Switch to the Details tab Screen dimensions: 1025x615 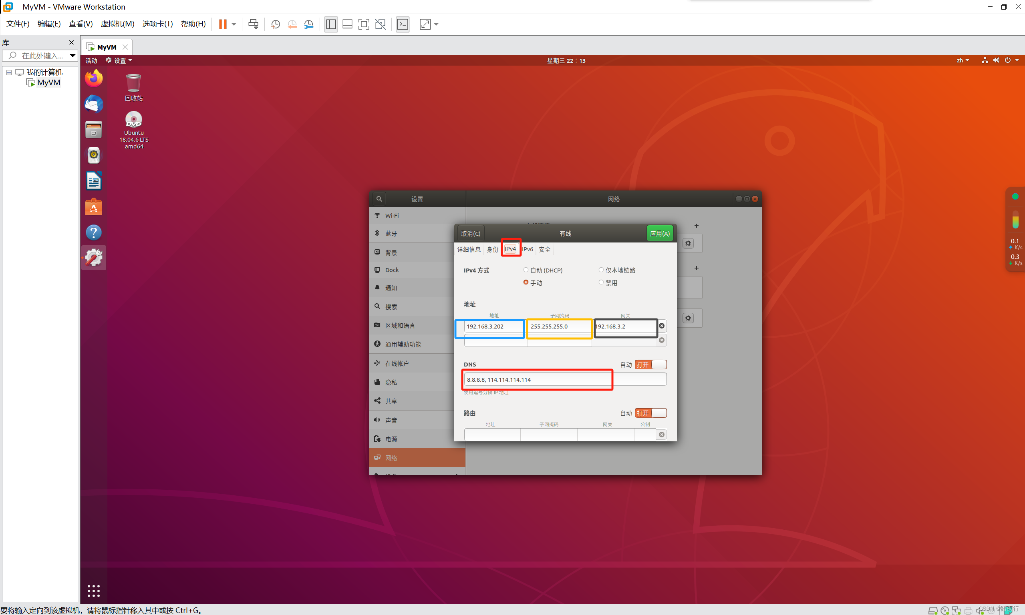[x=469, y=249]
